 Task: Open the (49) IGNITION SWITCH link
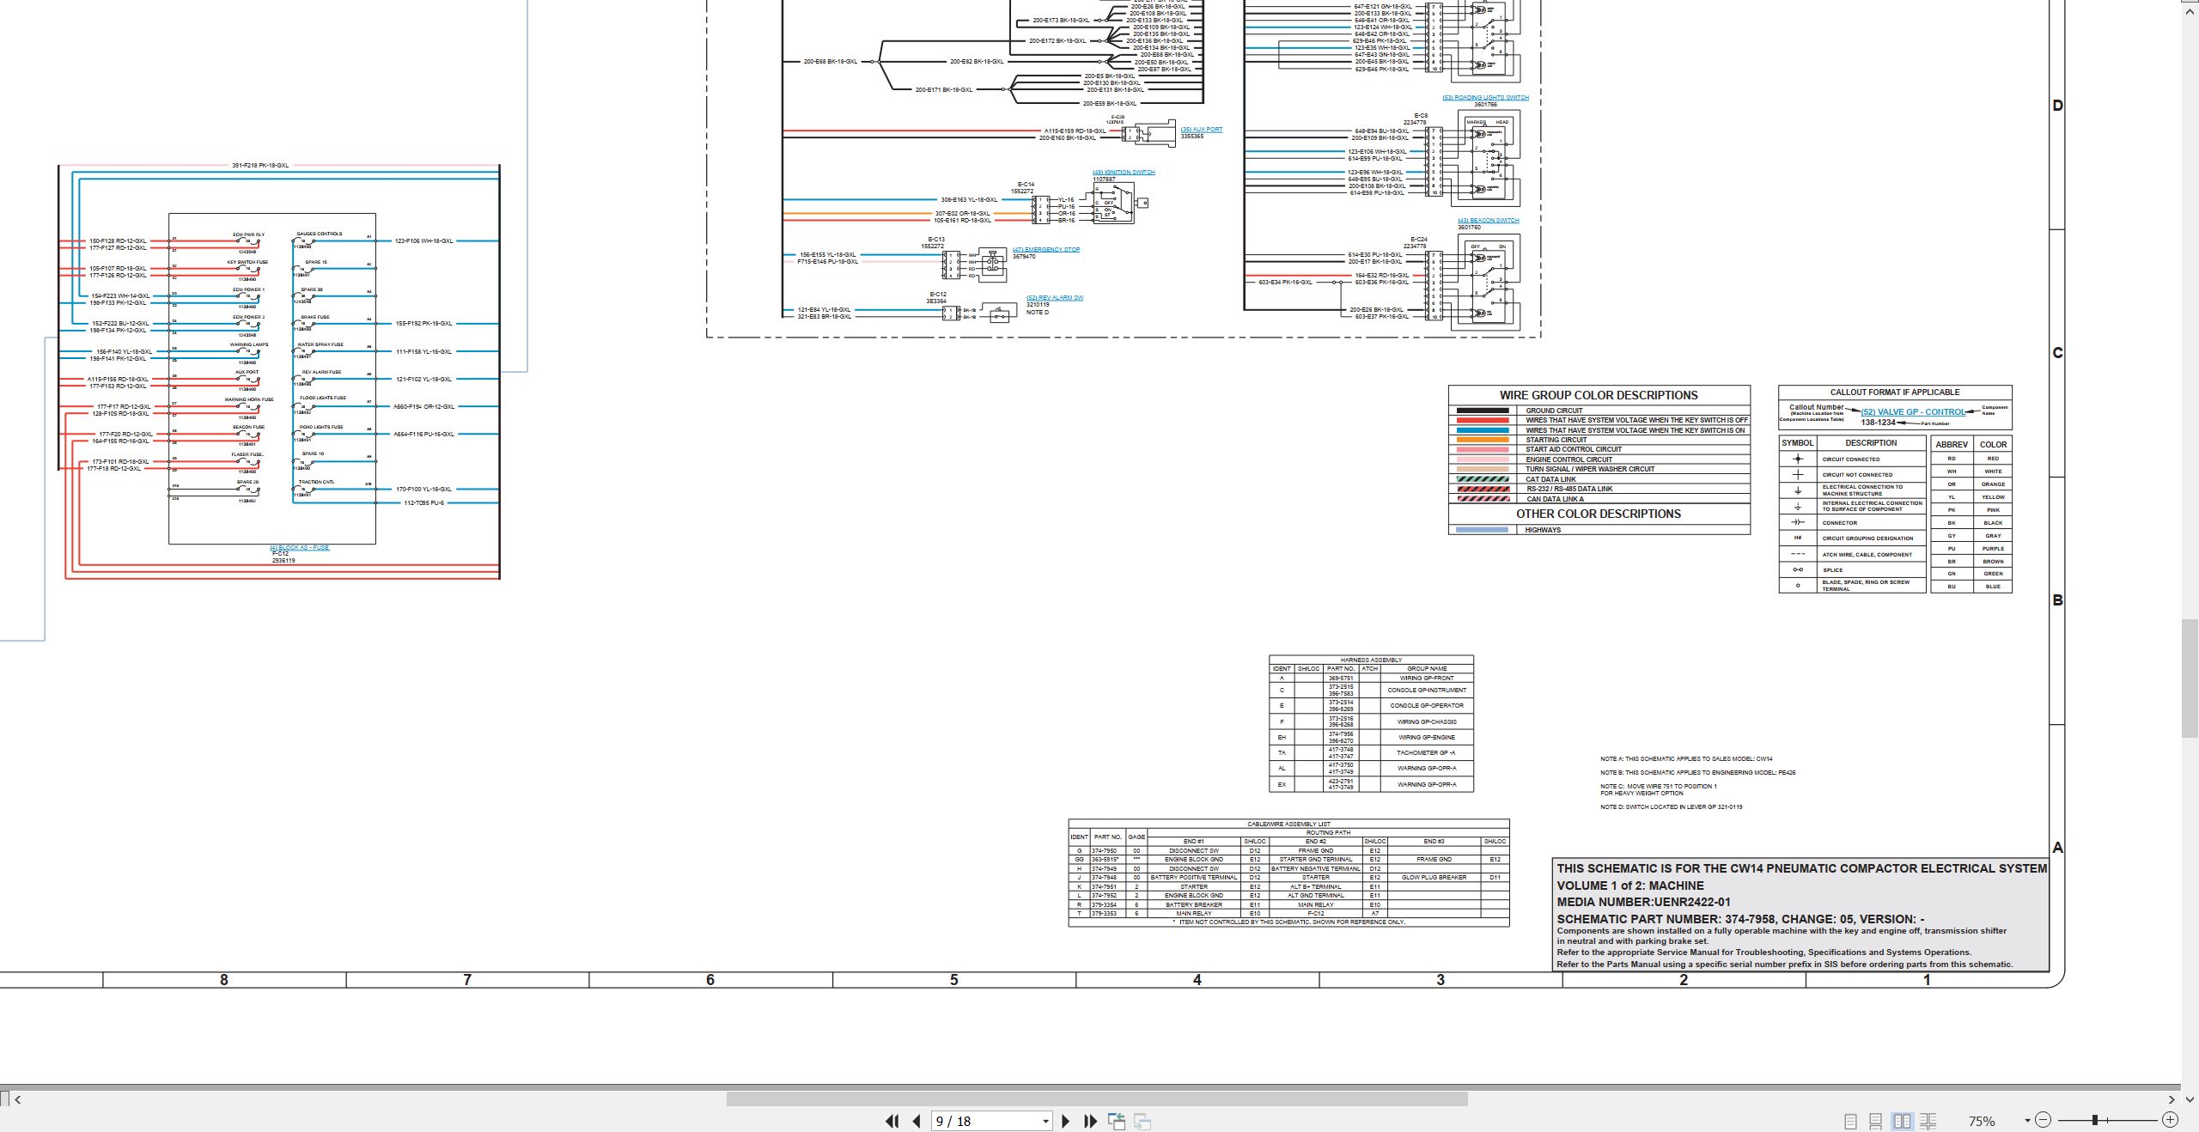pyautogui.click(x=1124, y=173)
